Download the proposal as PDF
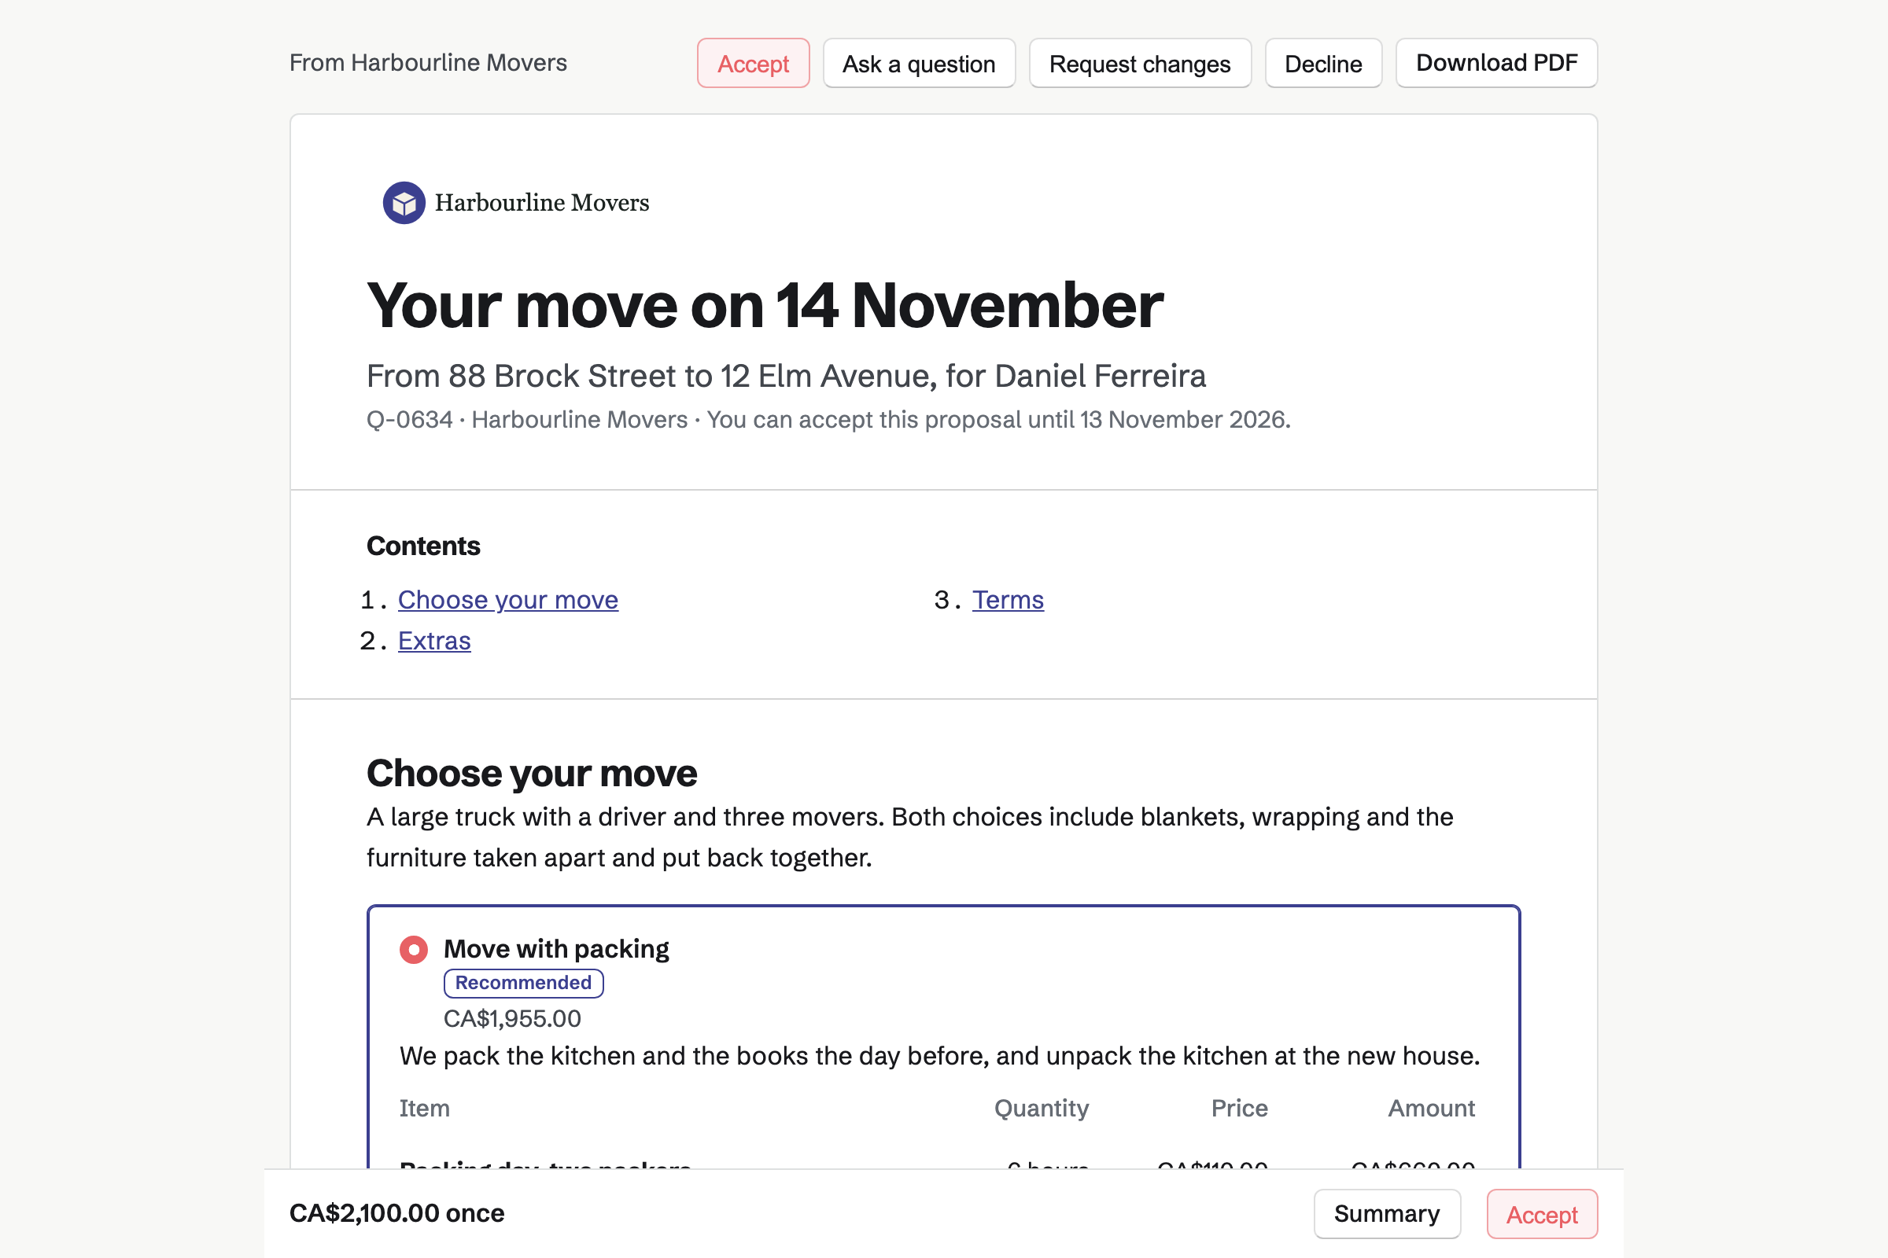 click(x=1496, y=63)
